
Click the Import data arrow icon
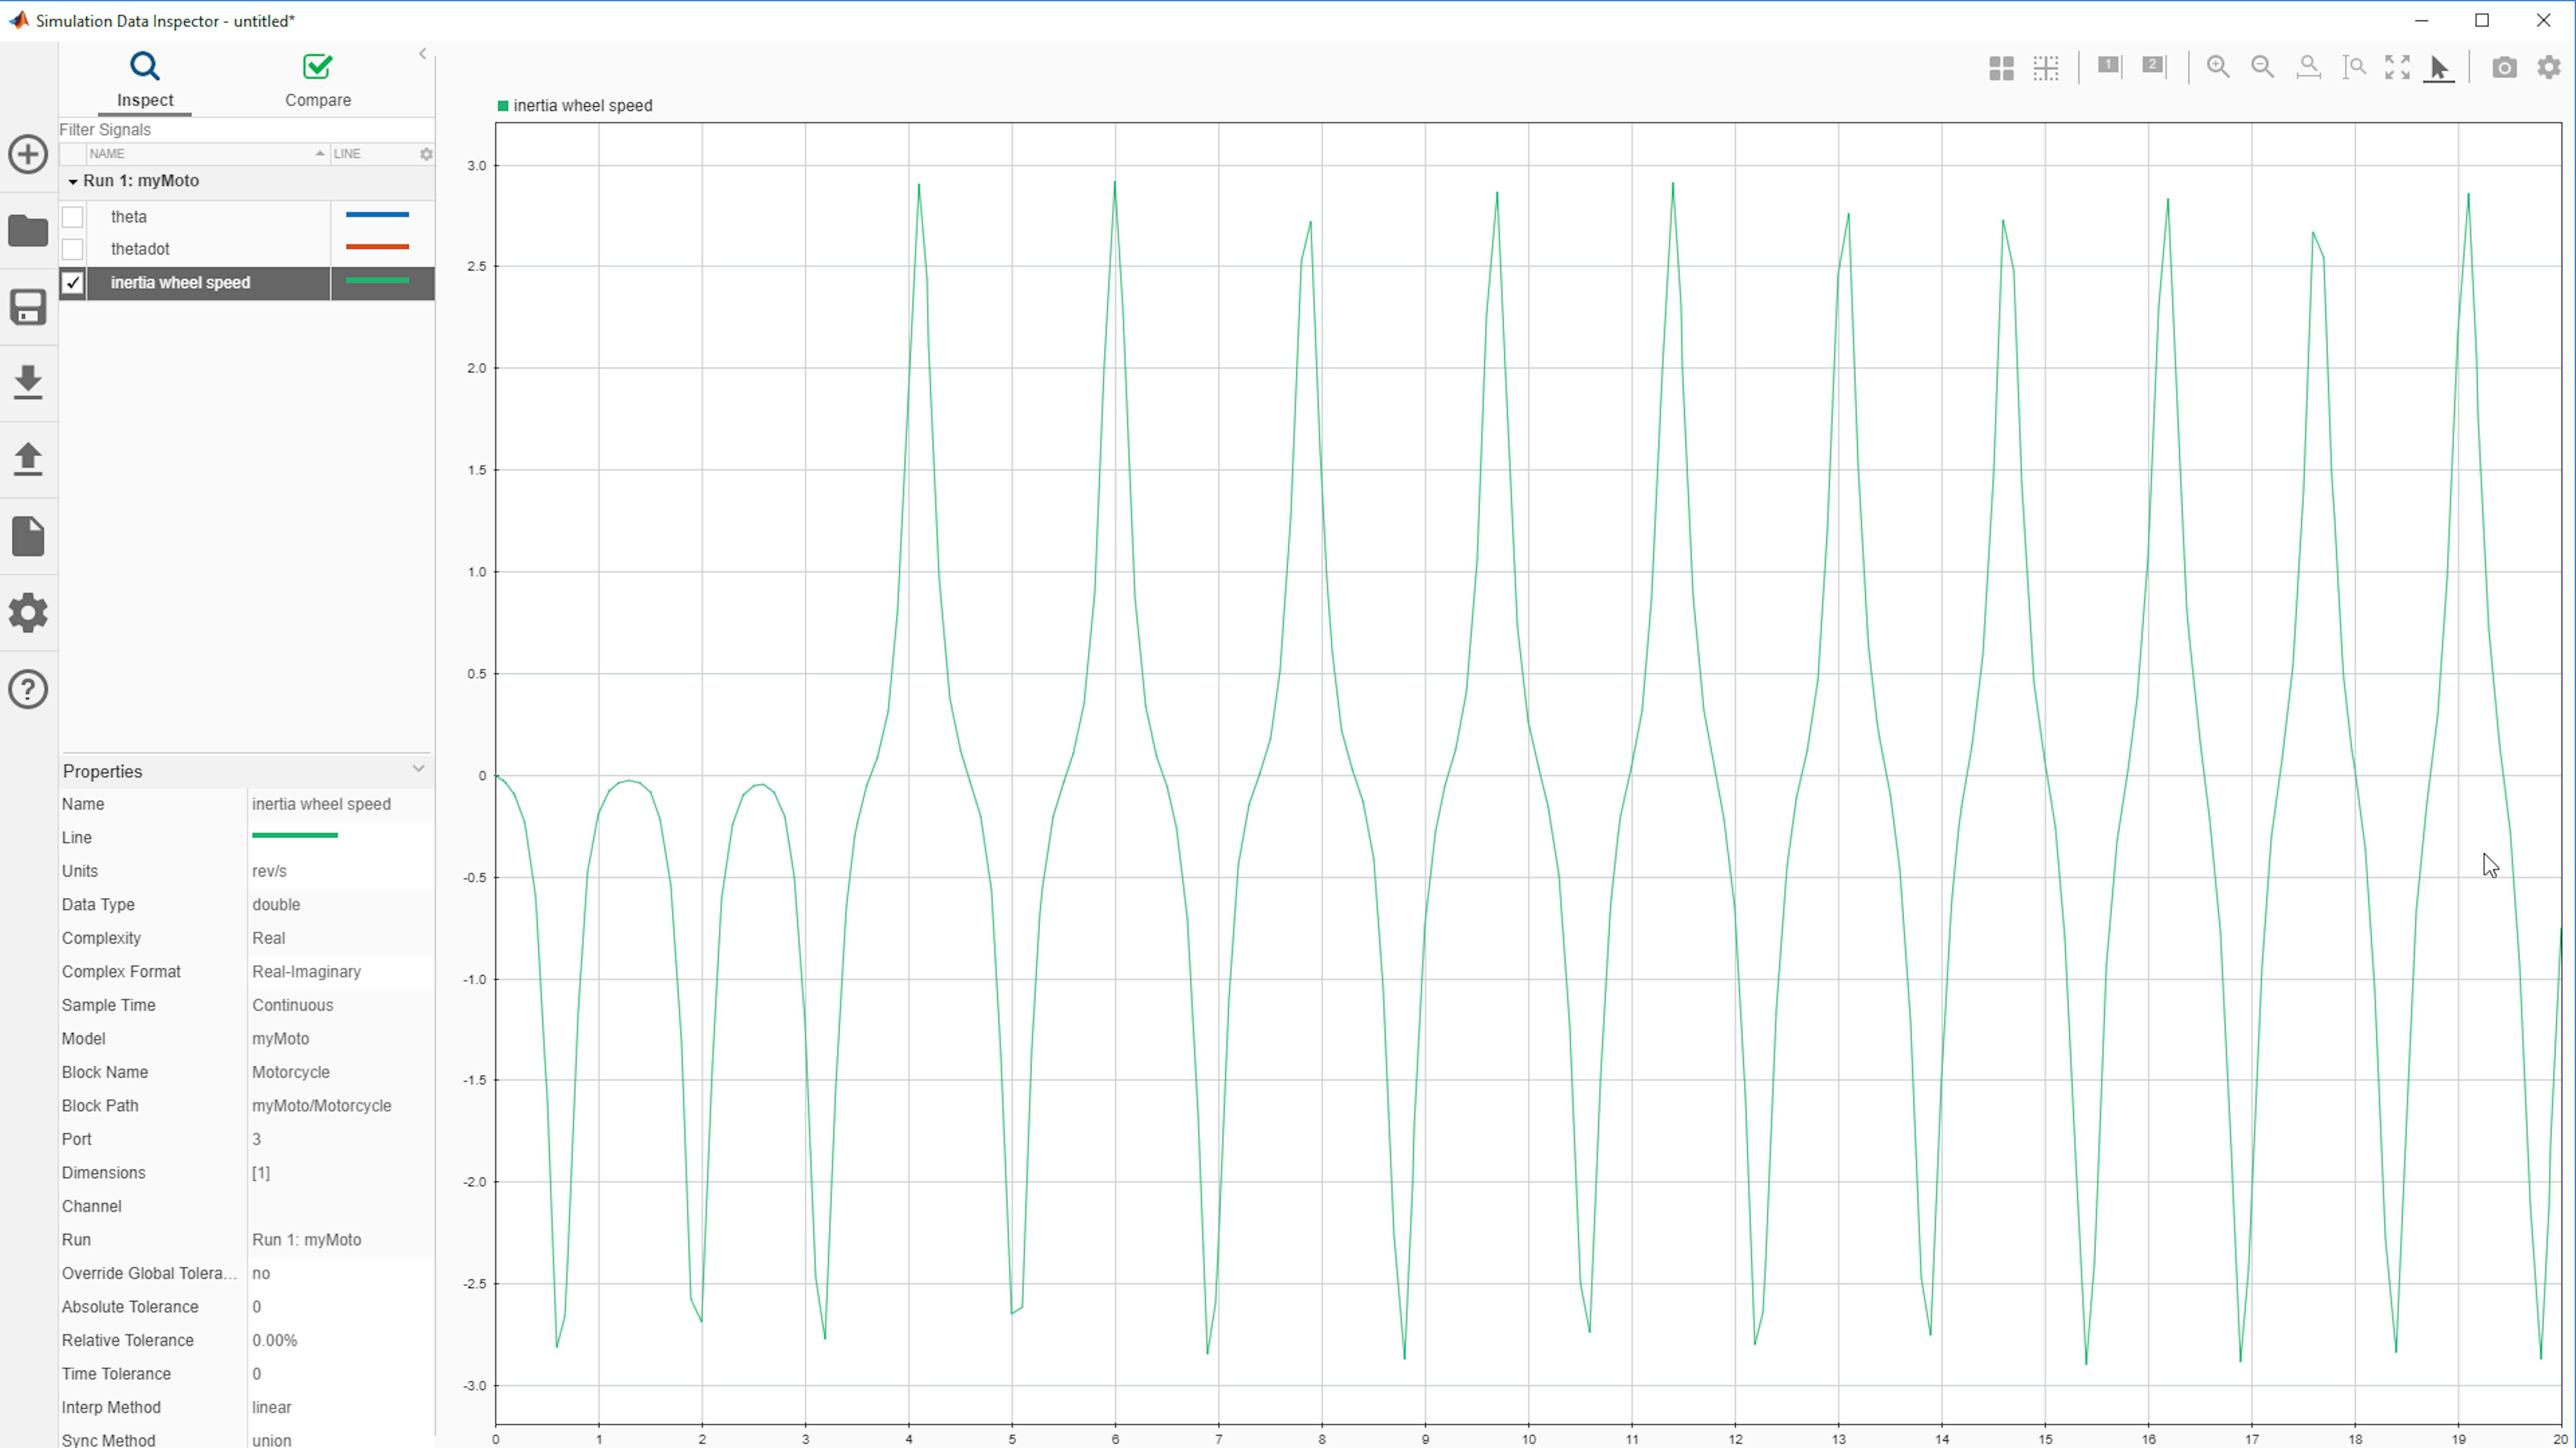tap(28, 383)
